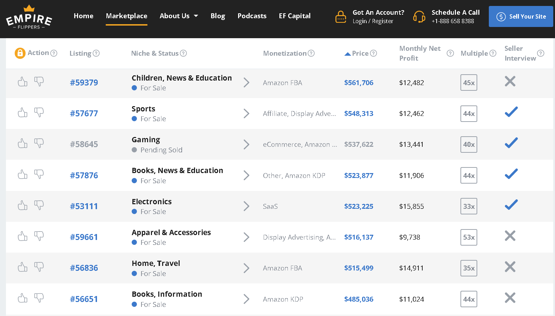Image resolution: width=555 pixels, height=316 pixels.
Task: Click the question mark beside Multiple header
Action: coord(493,53)
